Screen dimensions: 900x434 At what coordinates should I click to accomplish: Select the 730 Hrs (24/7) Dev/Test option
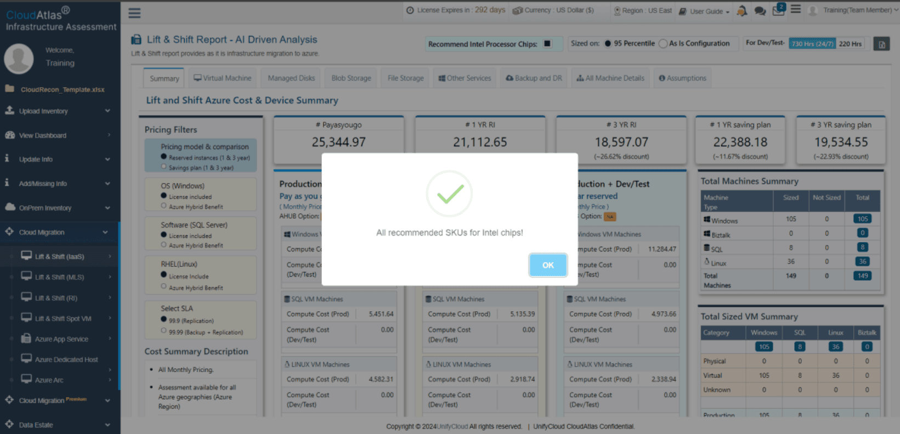(x=812, y=44)
